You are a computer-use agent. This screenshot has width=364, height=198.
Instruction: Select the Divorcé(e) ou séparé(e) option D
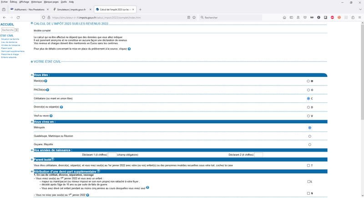(x=308, y=107)
